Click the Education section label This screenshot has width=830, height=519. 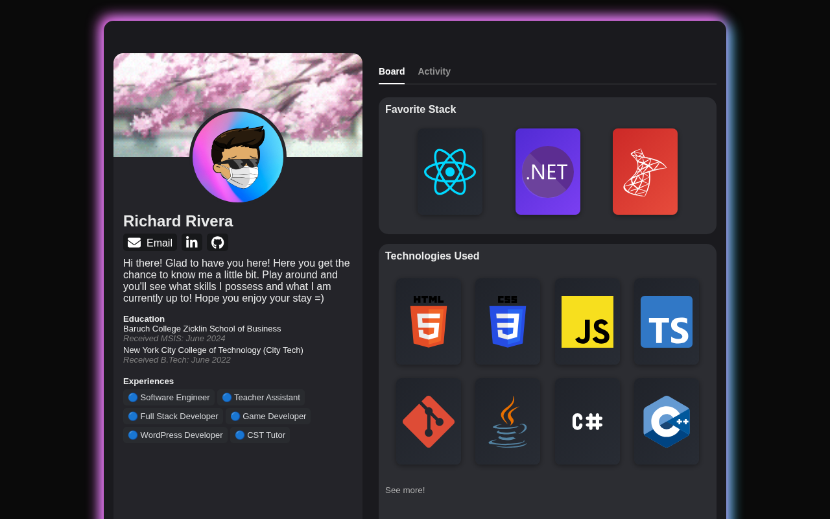144,319
